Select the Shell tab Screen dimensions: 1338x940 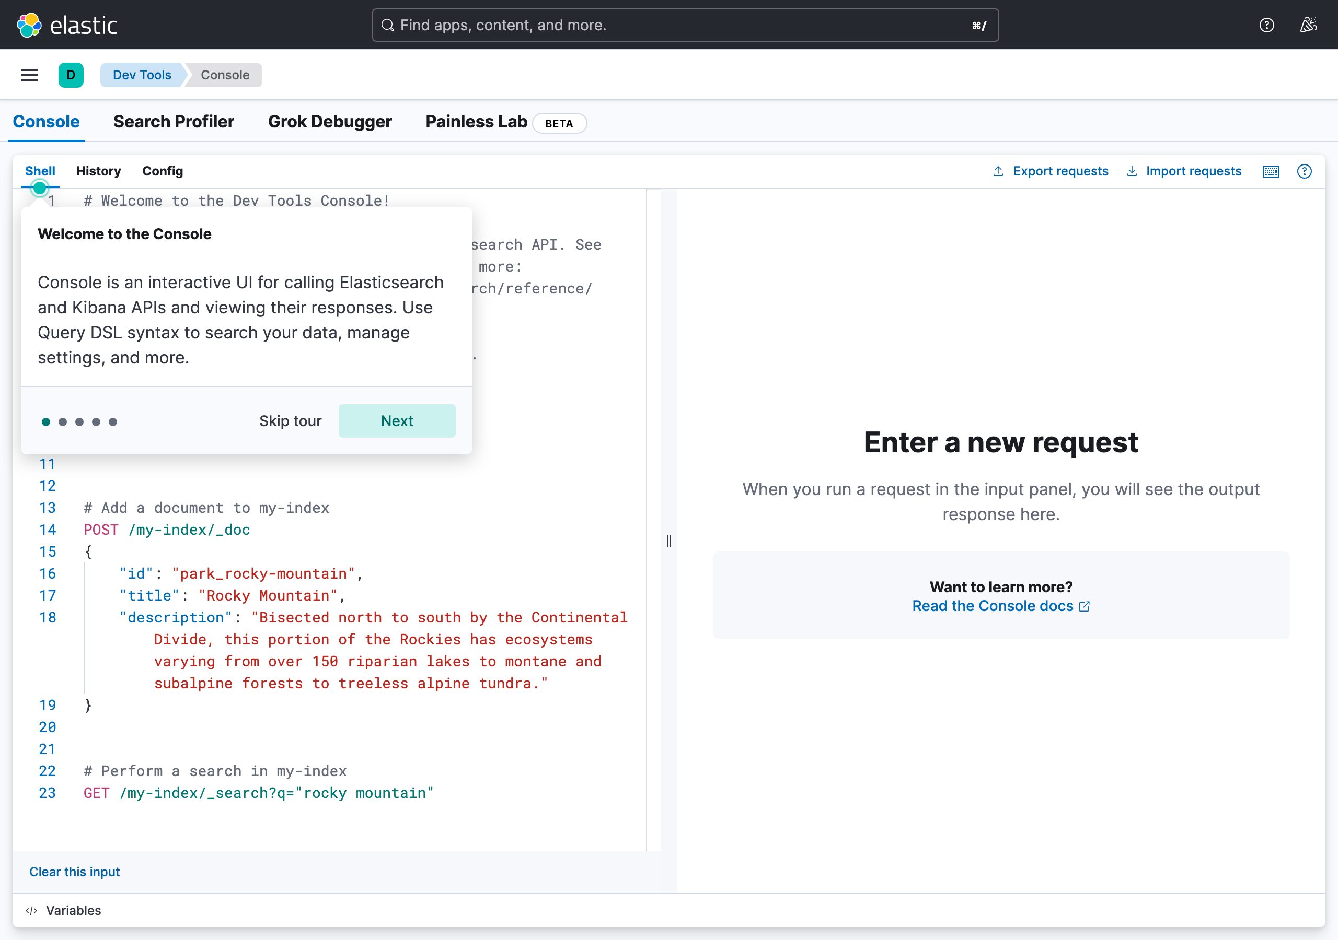tap(40, 171)
